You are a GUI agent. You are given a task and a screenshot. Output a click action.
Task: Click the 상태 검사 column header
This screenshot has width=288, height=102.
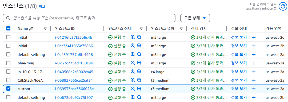pyautogui.click(x=199, y=28)
